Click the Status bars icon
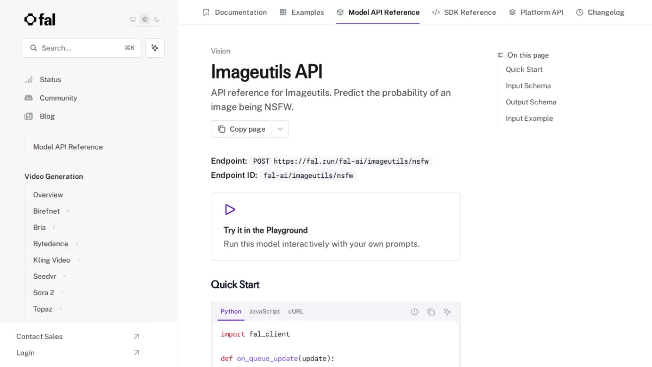The height and width of the screenshot is (367, 652). pos(28,80)
